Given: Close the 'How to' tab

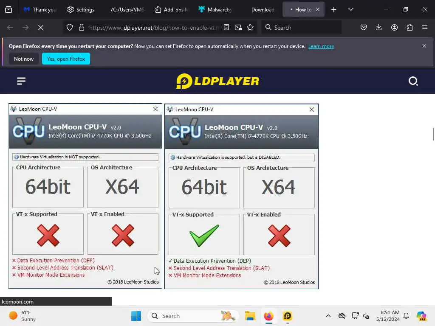Looking at the screenshot, I should [x=318, y=9].
